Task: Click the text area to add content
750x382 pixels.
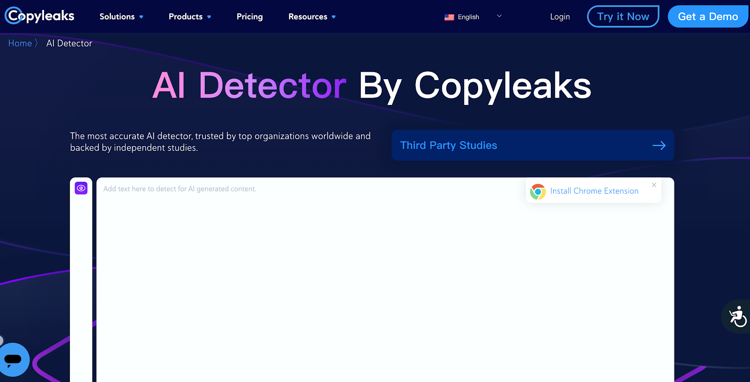Action: (x=385, y=279)
